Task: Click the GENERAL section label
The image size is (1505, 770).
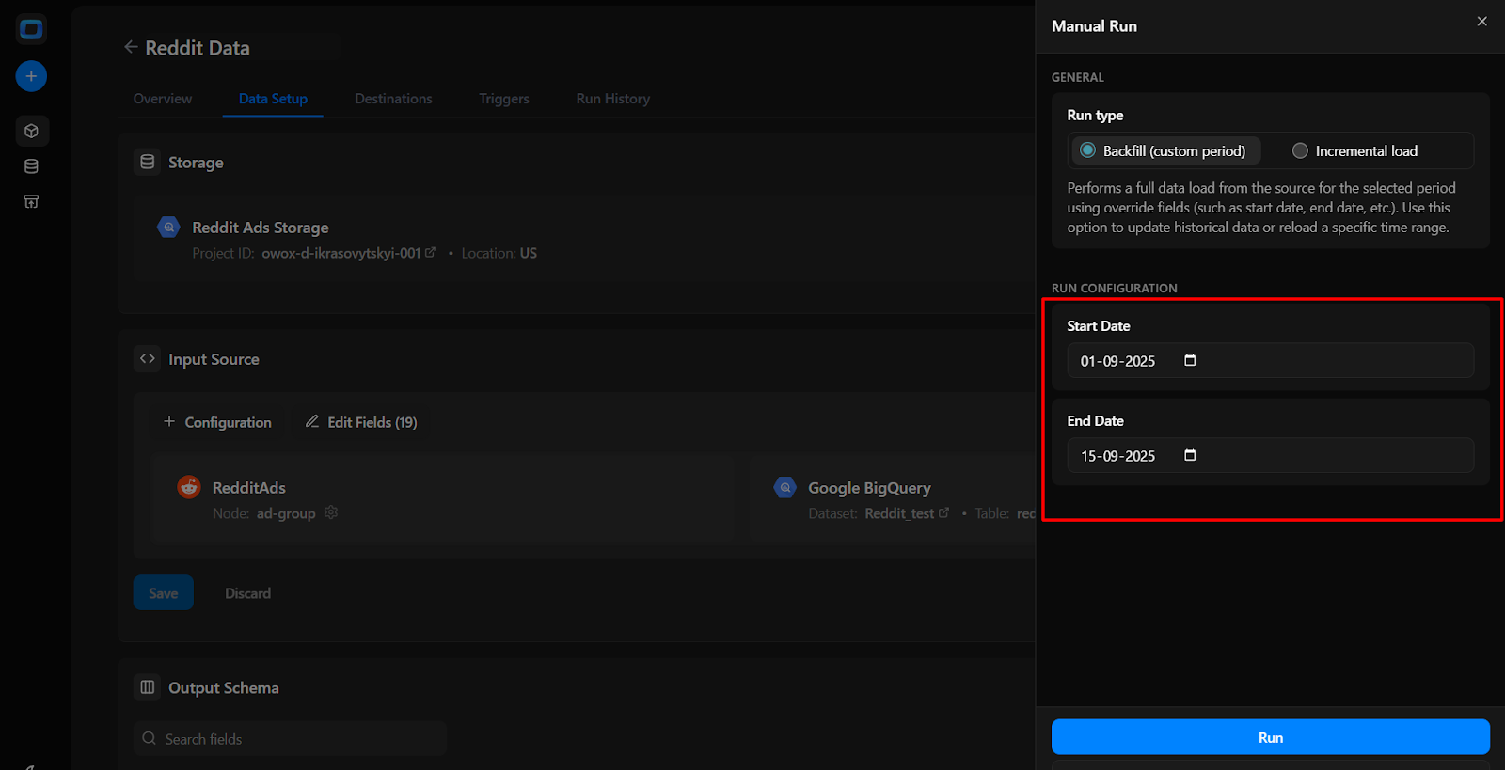Action: (x=1078, y=77)
